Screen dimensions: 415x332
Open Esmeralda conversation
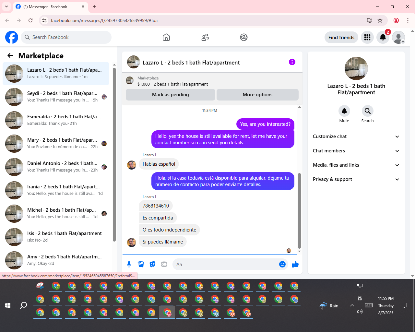coord(56,120)
